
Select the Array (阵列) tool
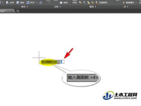point(30,3)
